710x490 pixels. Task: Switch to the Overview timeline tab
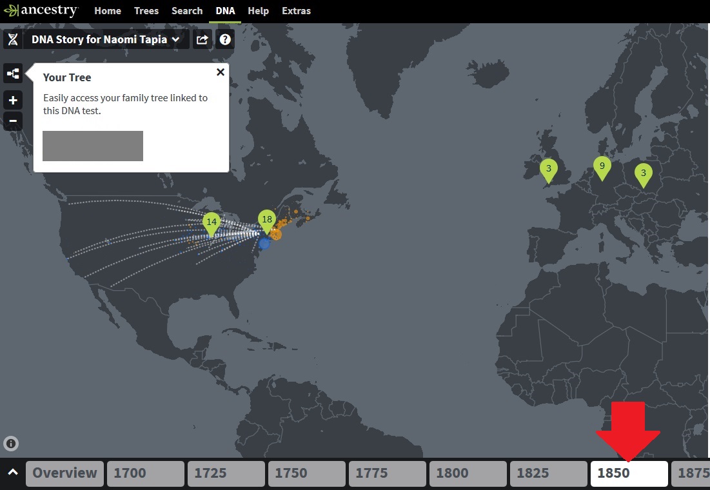64,473
